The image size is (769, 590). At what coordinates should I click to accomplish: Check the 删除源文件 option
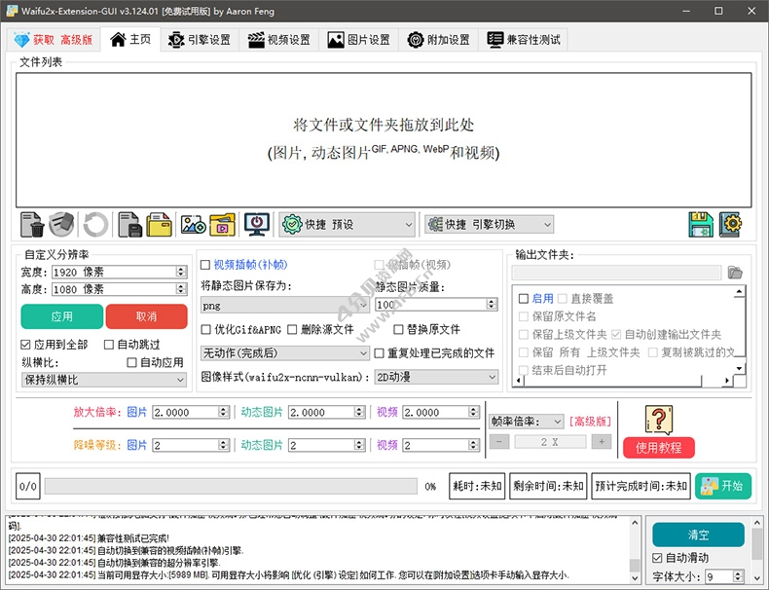tap(291, 330)
